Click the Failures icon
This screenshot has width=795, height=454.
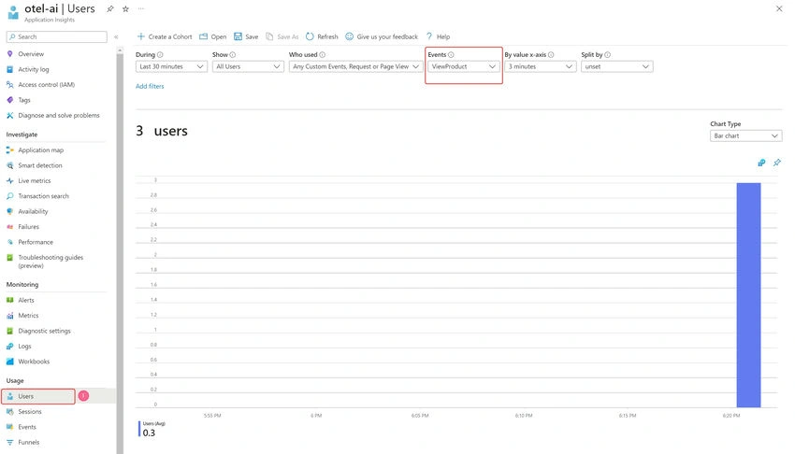[9, 227]
